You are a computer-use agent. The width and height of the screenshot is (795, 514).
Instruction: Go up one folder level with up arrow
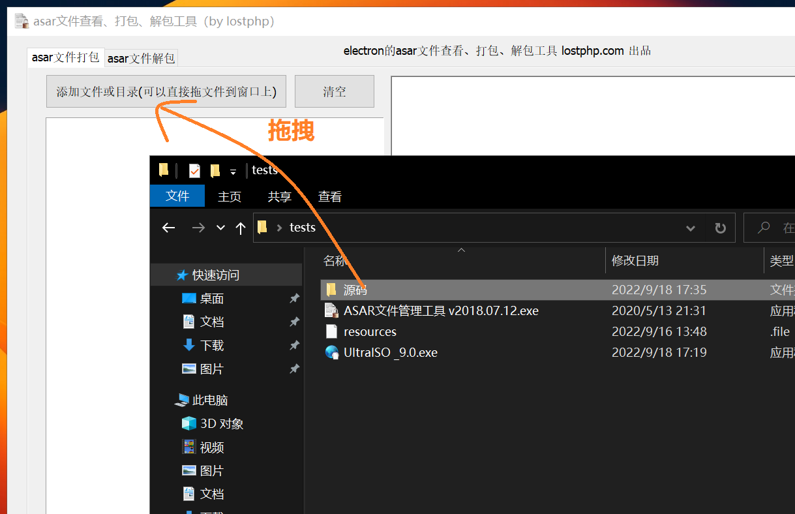pos(241,228)
